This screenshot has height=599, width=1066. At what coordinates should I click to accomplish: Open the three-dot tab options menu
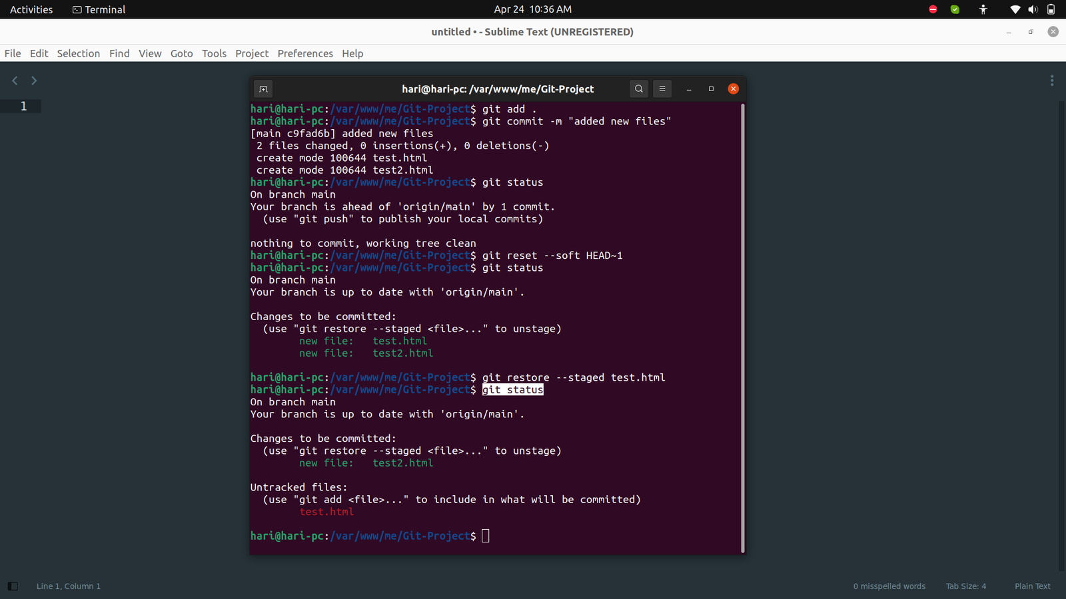coord(1052,81)
